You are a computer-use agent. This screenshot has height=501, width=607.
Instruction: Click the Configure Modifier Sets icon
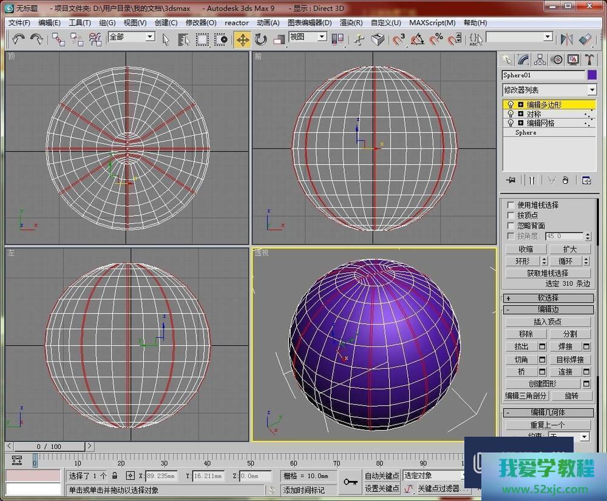click(586, 180)
